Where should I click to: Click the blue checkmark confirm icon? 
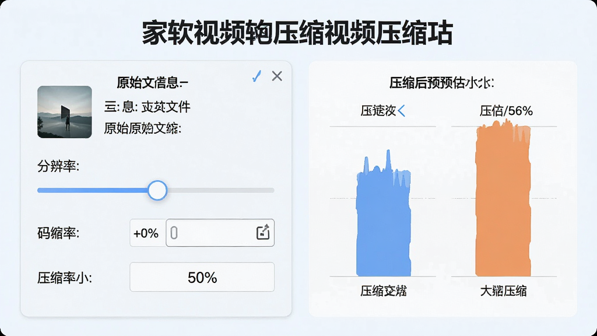(x=257, y=76)
